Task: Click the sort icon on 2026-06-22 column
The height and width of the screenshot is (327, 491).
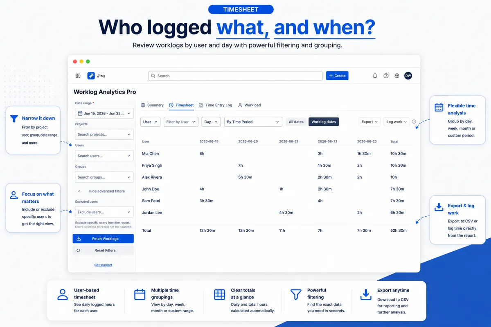Action: [339, 142]
